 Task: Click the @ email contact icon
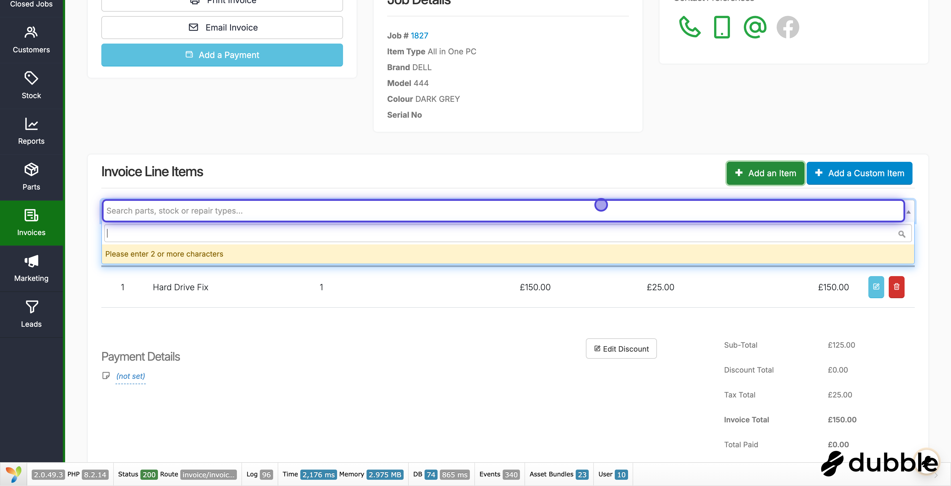pos(755,27)
